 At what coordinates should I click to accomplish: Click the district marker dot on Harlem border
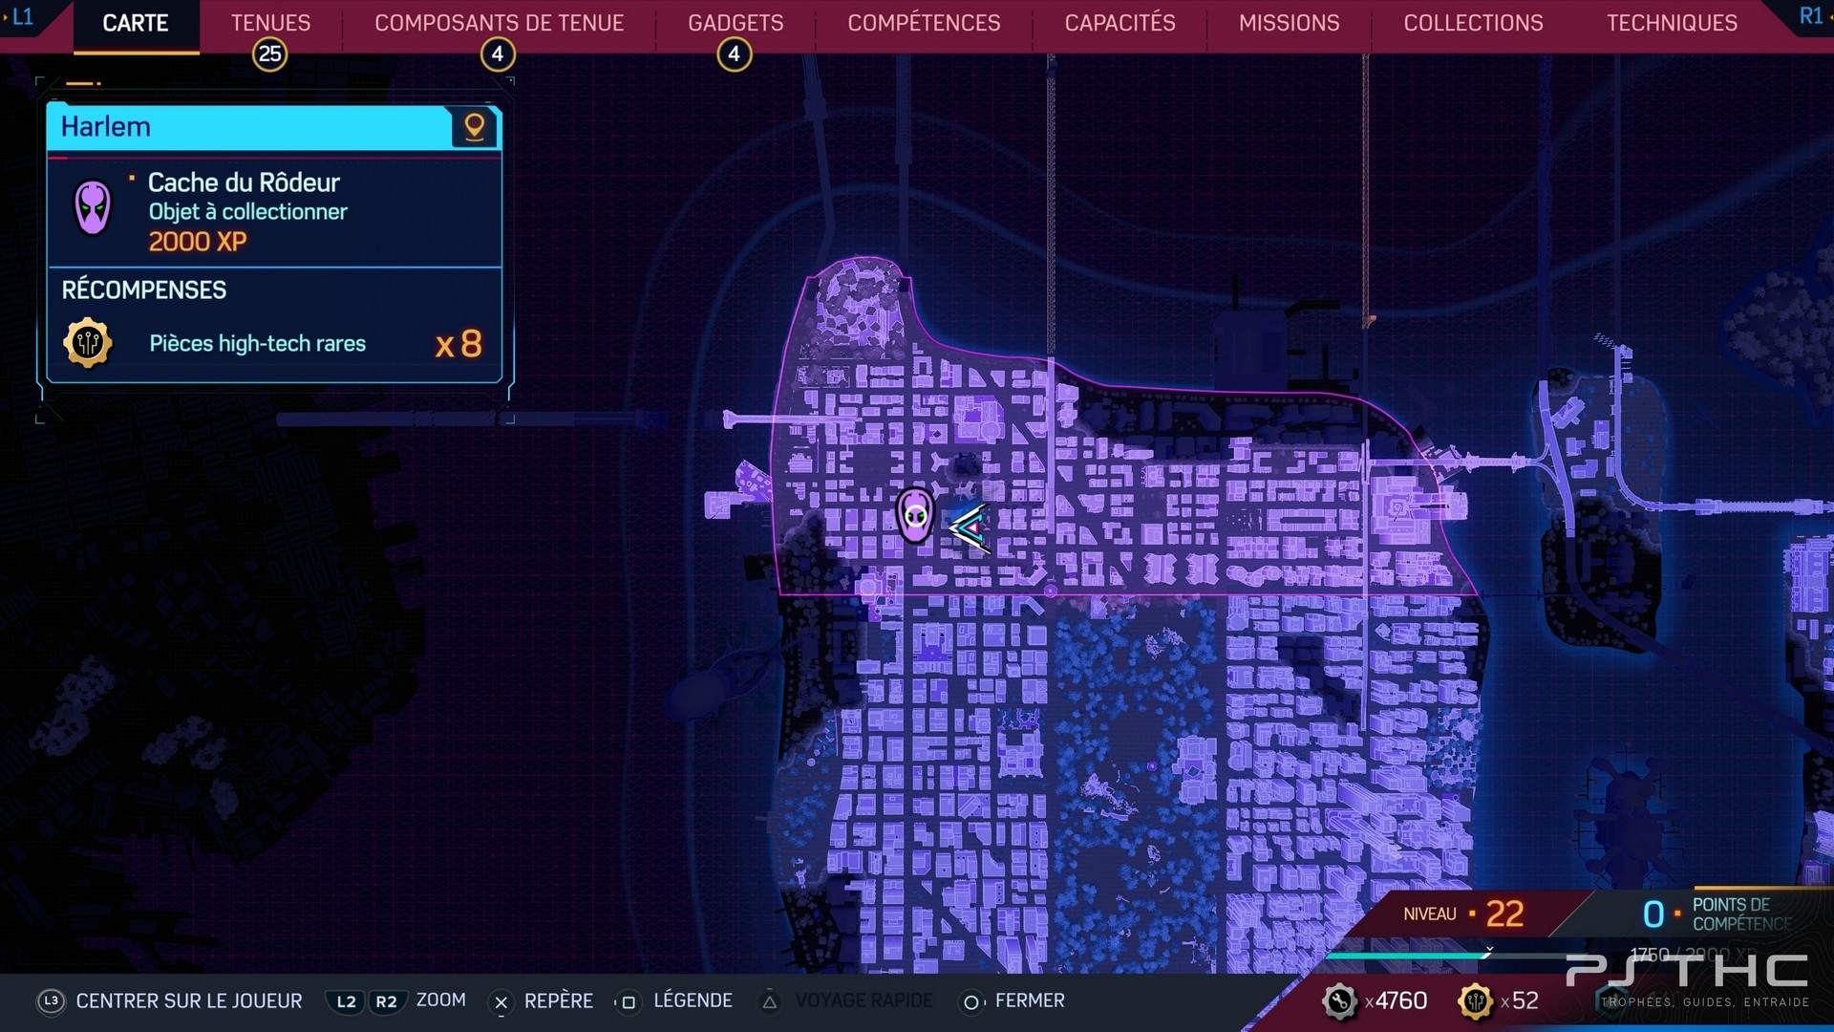point(1051,591)
